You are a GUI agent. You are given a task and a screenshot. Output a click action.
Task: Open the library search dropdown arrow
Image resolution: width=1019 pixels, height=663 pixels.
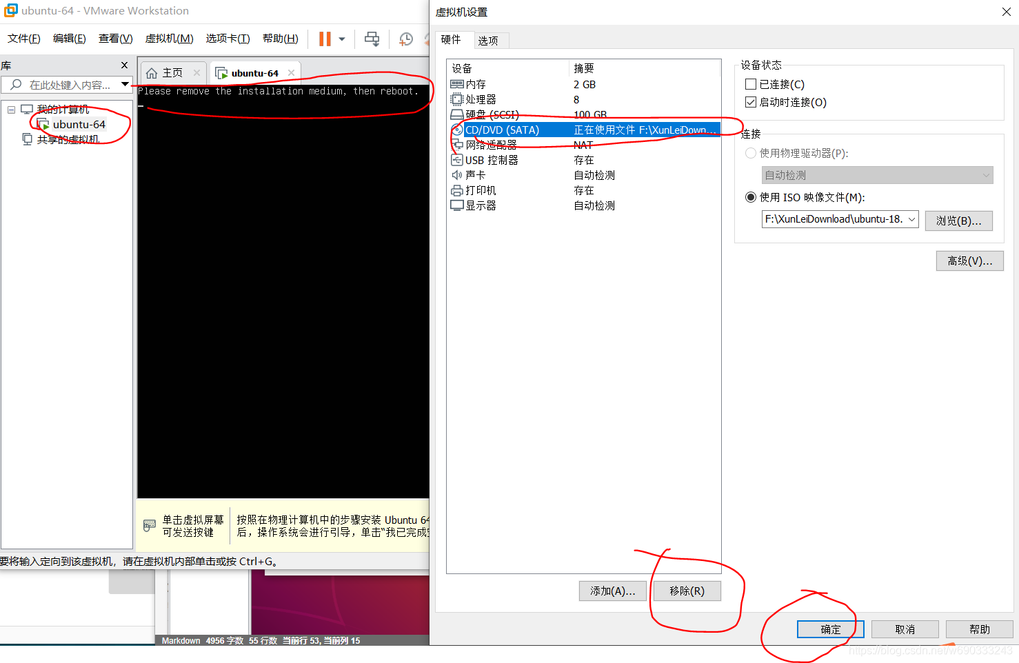point(125,85)
